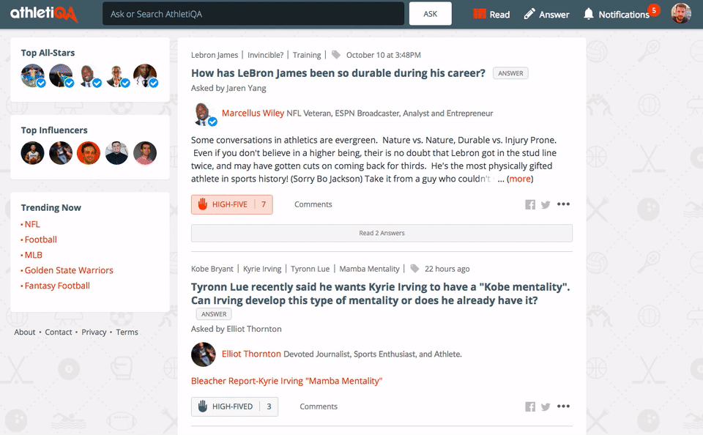703x435 pixels.
Task: Click Marcellus Wiley's profile picture
Action: click(x=204, y=114)
